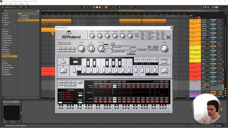
Task: Toggle the Keyboard mode button
Action: [76, 62]
